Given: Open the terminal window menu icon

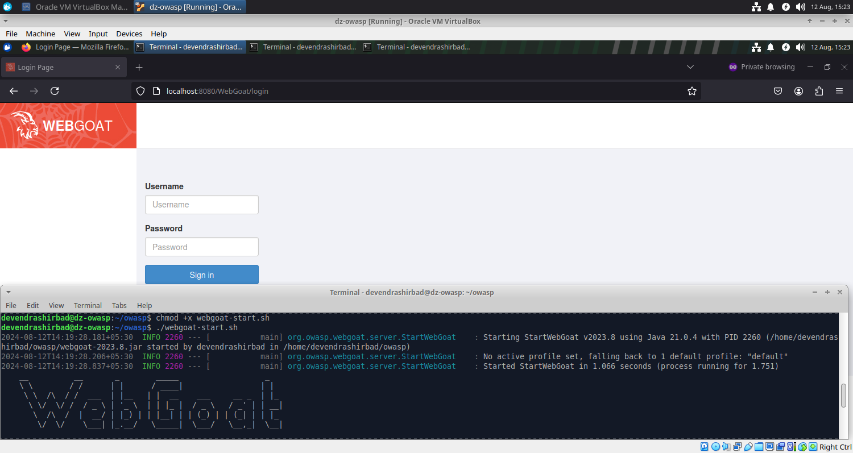Looking at the screenshot, I should point(9,292).
